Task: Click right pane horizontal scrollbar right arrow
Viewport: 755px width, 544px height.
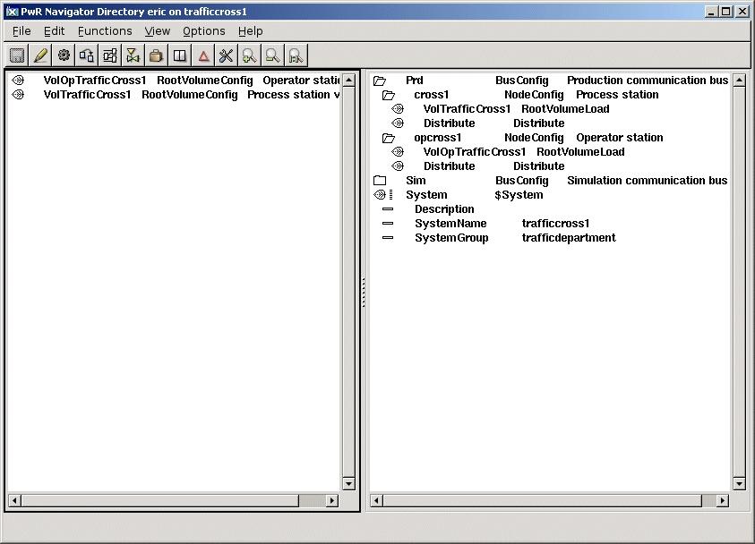Action: pos(722,501)
